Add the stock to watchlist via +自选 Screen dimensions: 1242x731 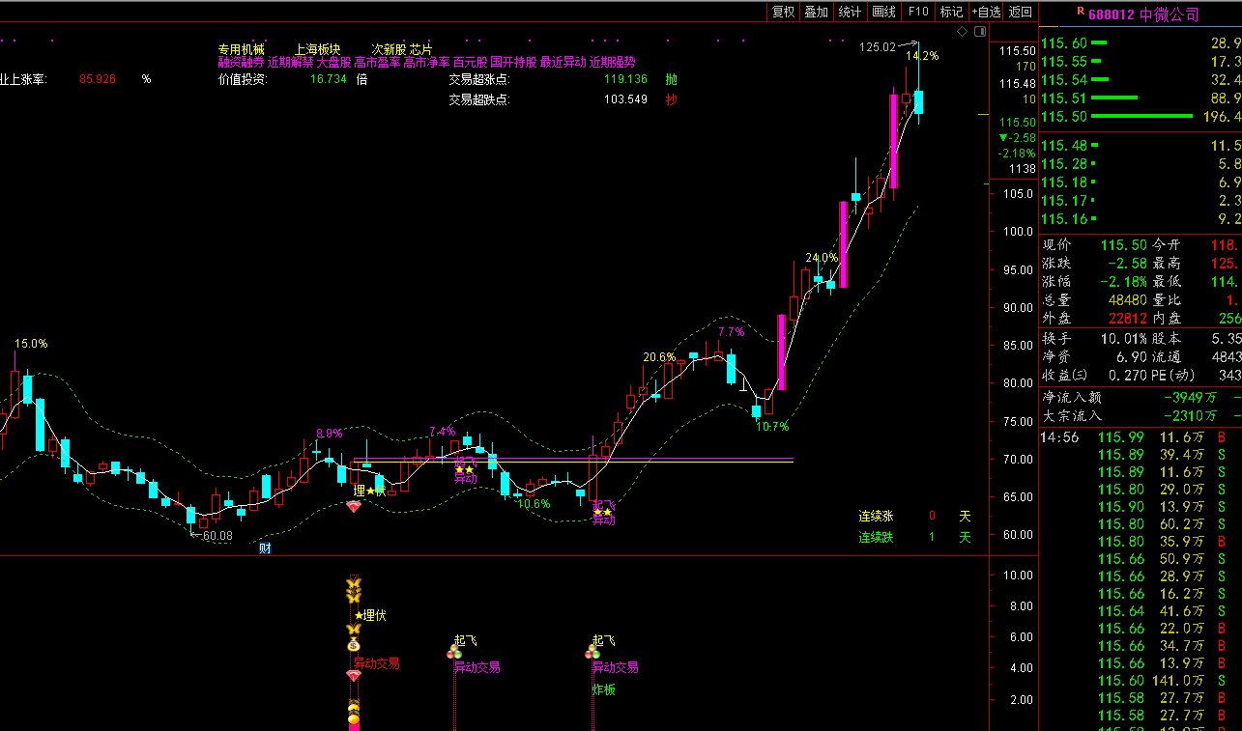pos(985,12)
